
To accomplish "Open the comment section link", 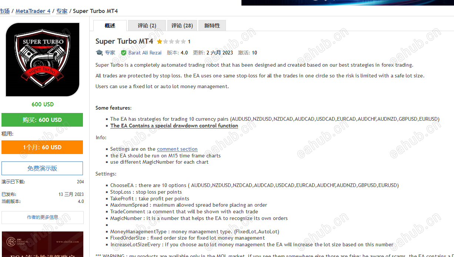I will 177,149.
